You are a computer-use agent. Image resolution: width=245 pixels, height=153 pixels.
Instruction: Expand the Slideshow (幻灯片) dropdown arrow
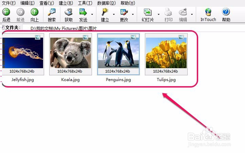tap(158, 14)
